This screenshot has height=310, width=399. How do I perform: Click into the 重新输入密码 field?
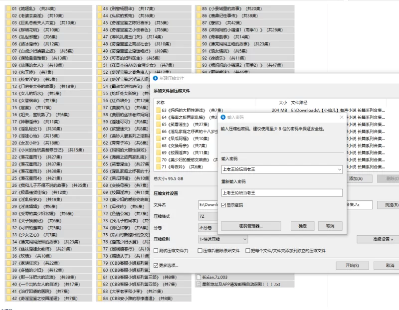tap(282, 193)
